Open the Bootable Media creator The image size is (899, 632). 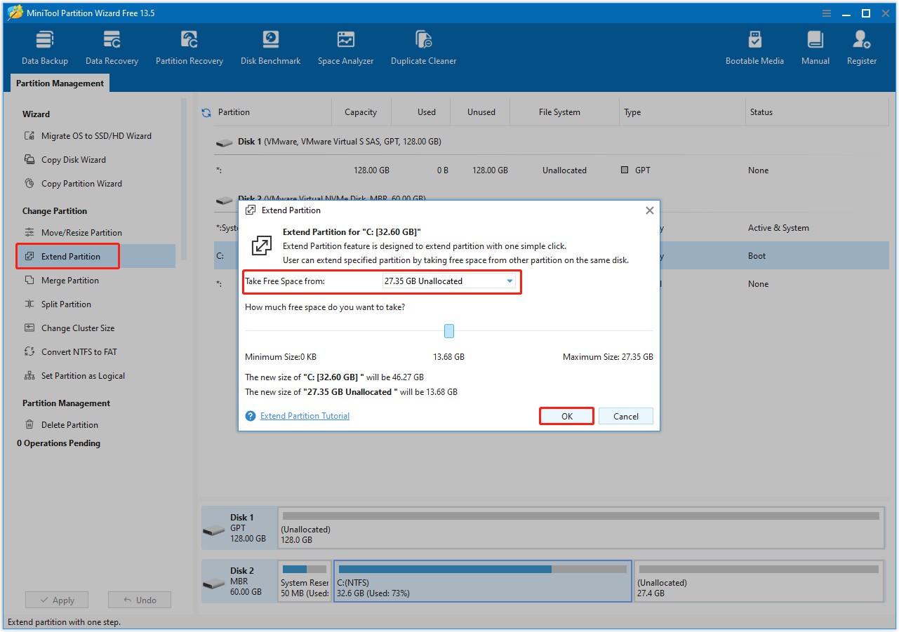[754, 46]
